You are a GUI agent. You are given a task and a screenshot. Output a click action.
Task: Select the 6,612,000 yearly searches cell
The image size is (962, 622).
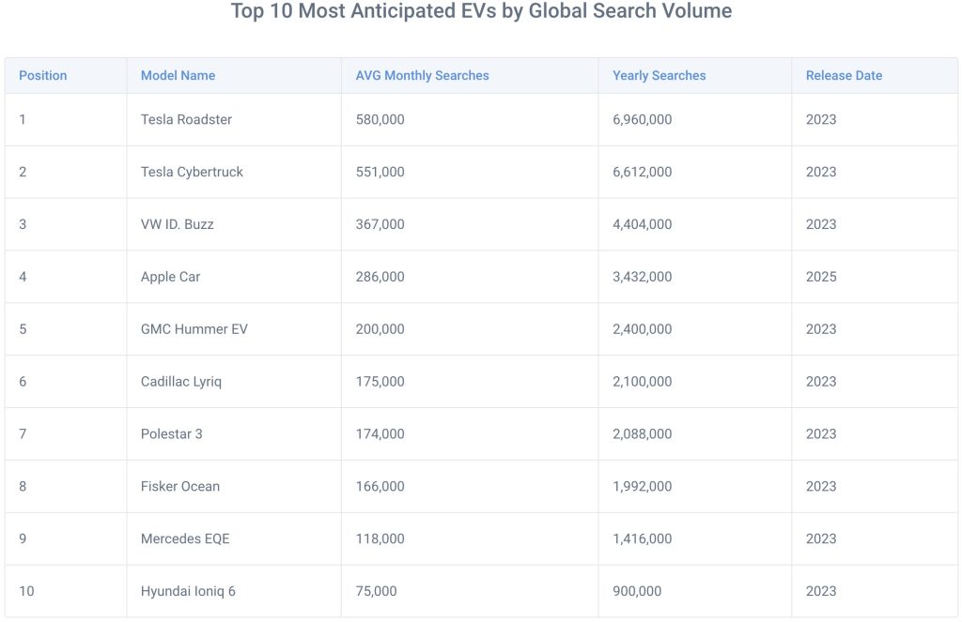click(x=642, y=172)
